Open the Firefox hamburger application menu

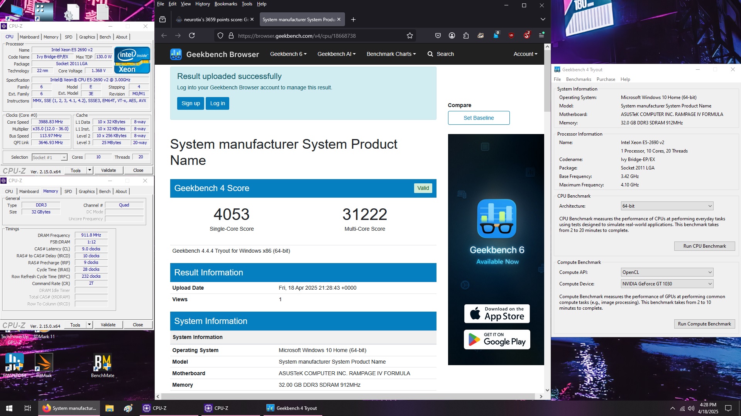(541, 35)
